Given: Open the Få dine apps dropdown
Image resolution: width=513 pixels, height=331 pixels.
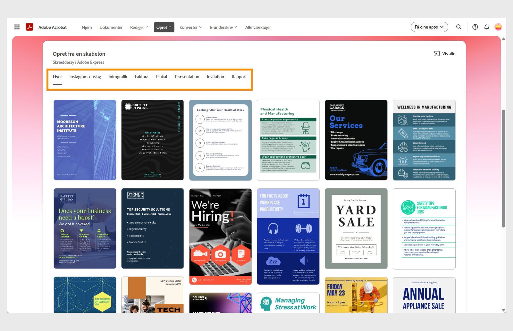Looking at the screenshot, I should point(429,27).
